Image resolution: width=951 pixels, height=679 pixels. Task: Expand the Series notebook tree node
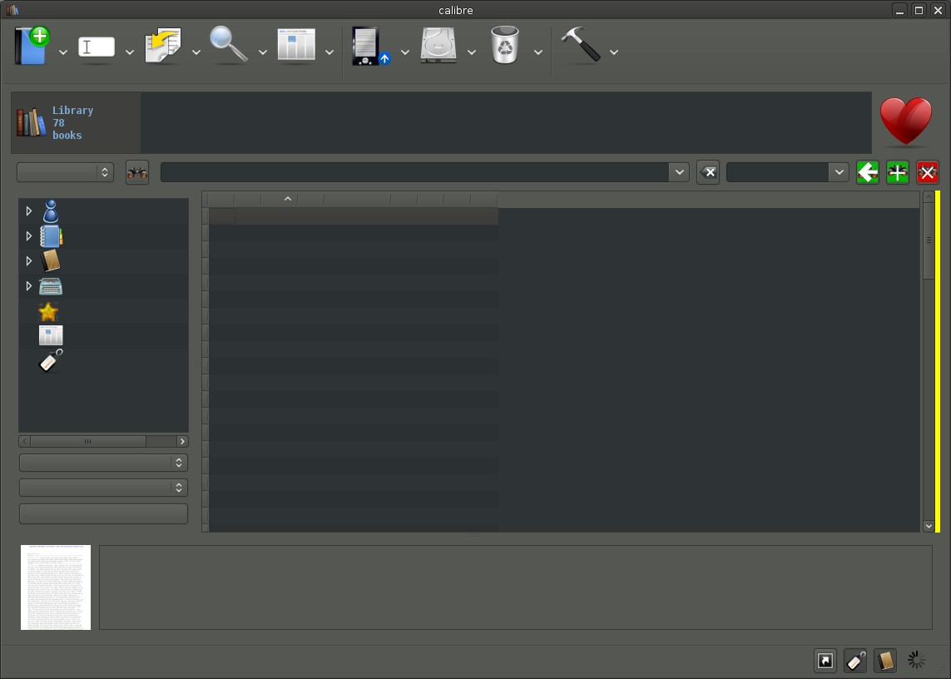click(x=28, y=236)
